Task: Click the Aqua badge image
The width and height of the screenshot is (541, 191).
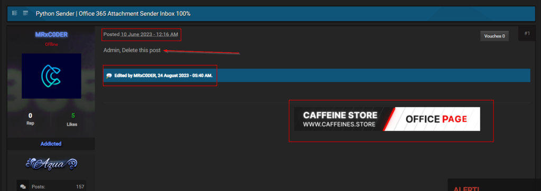Action: tap(51, 164)
